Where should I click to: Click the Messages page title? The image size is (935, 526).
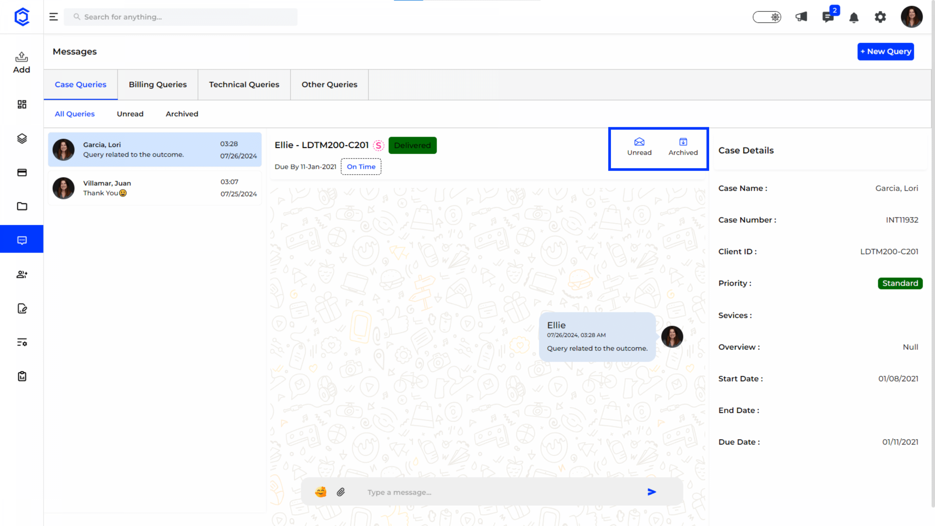coord(75,52)
